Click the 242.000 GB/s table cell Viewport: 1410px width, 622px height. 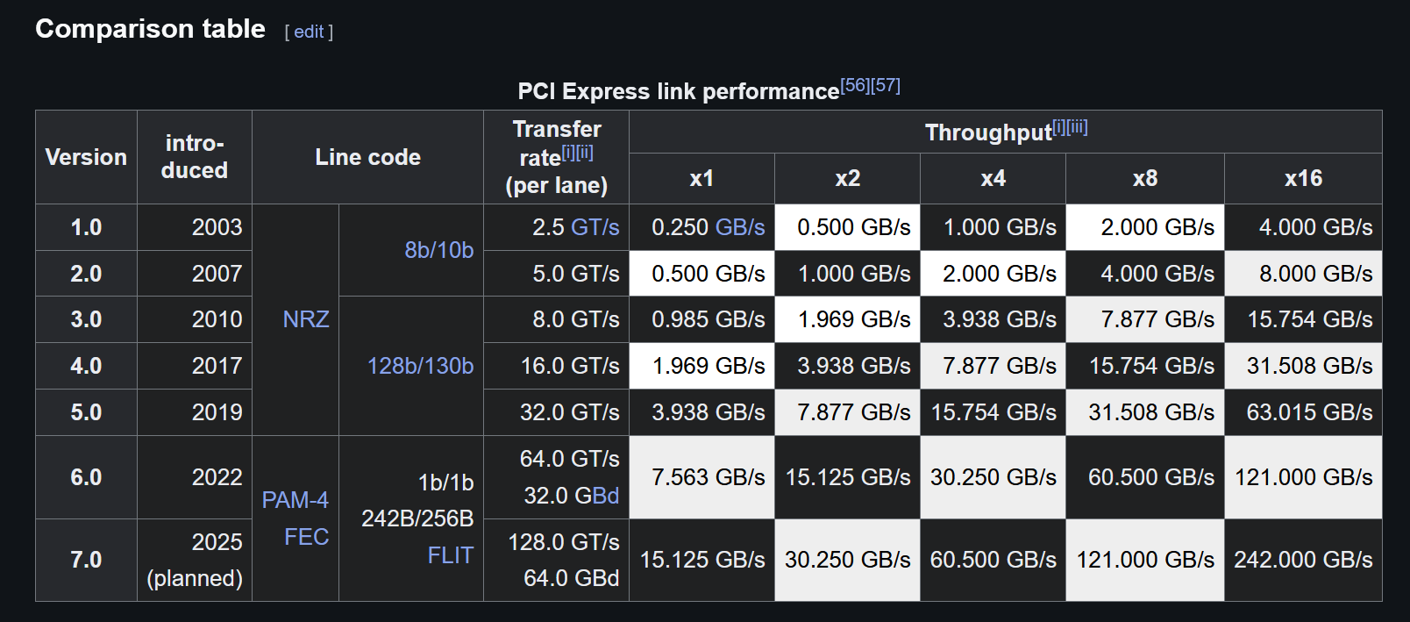tap(1302, 560)
